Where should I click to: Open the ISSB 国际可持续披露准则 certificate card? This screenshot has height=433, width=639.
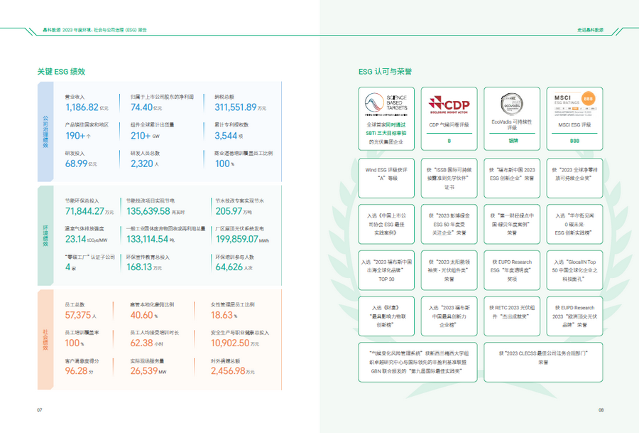point(449,178)
